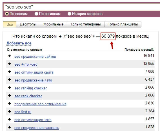Open the 'seo продвижение заказать' link
160x131 pixels.
37,128
